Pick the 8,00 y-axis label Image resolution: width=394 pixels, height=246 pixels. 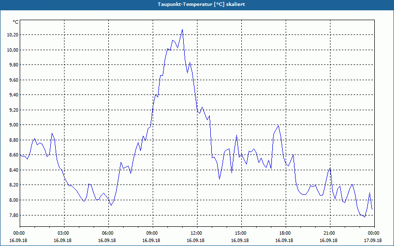[14, 200]
